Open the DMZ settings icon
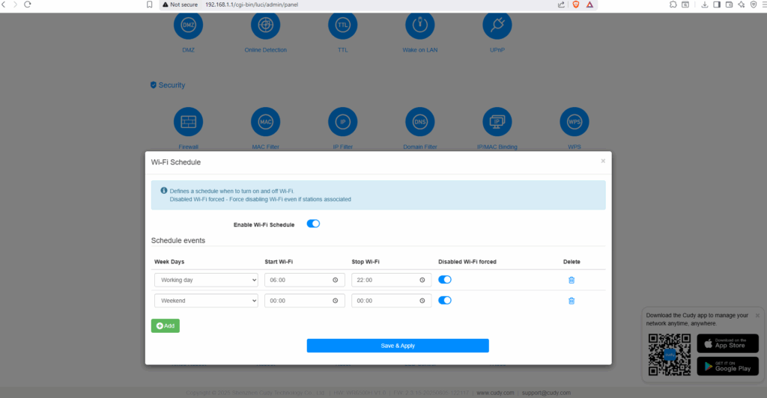 188,25
